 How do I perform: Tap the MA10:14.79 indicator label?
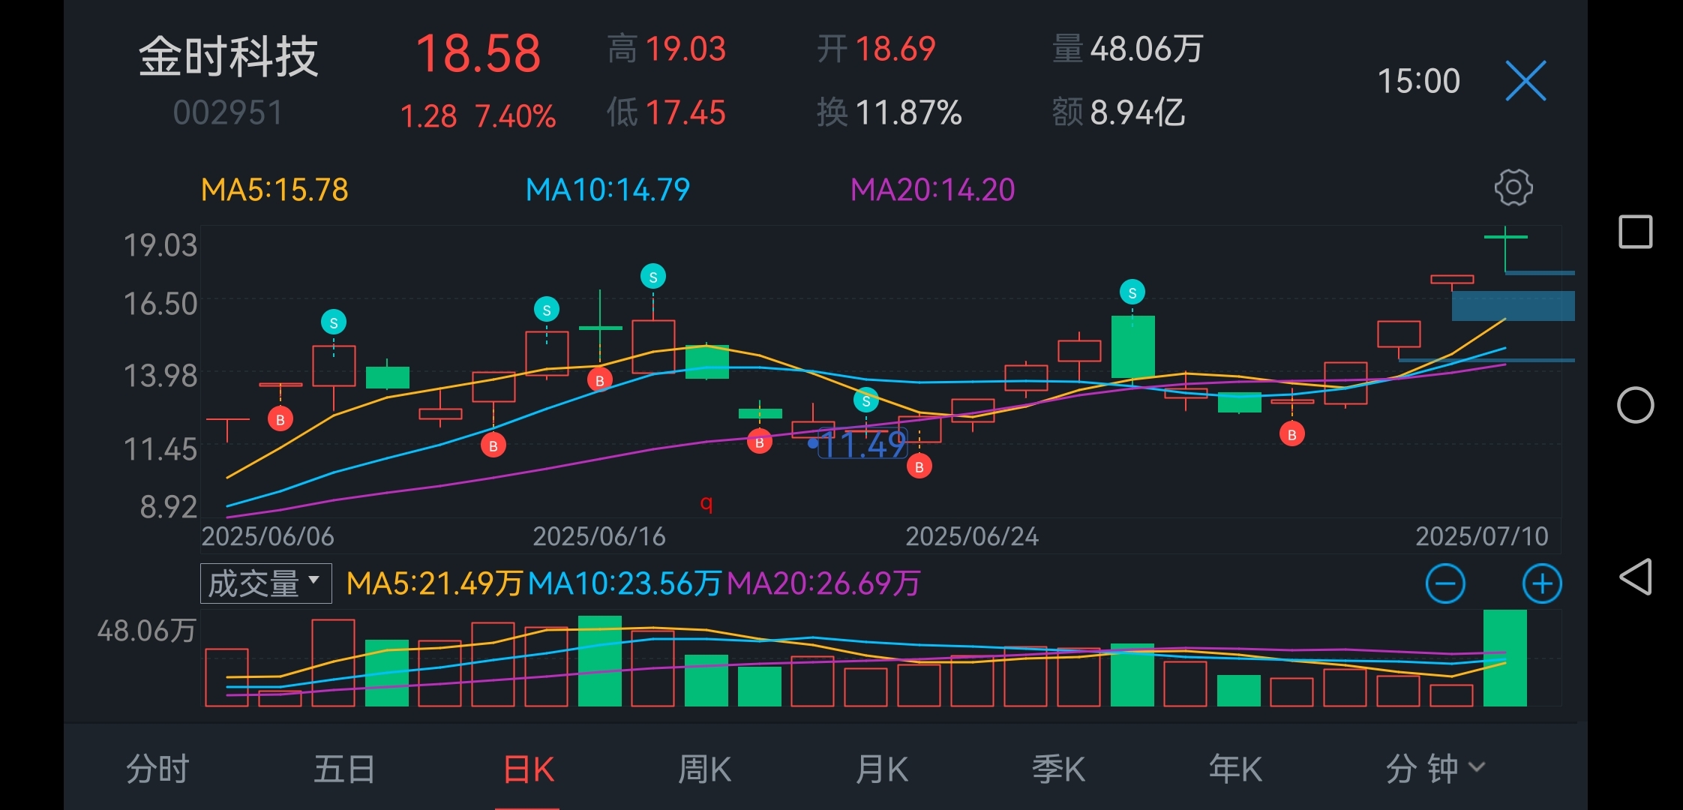point(607,190)
